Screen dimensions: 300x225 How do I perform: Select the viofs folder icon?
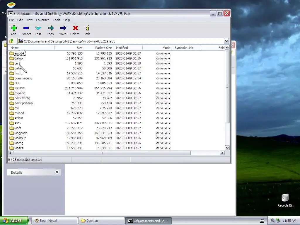[12, 128]
